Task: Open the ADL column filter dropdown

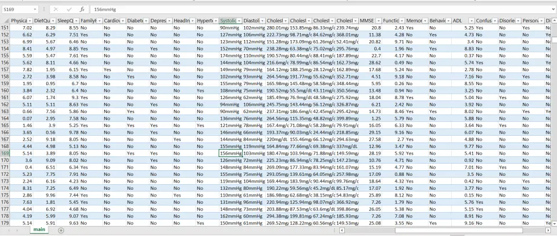Action: coord(471,21)
